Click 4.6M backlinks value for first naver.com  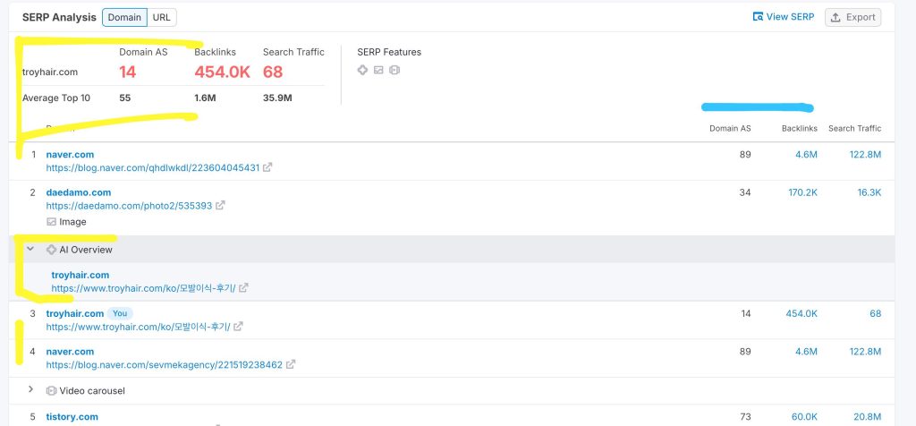click(x=805, y=154)
